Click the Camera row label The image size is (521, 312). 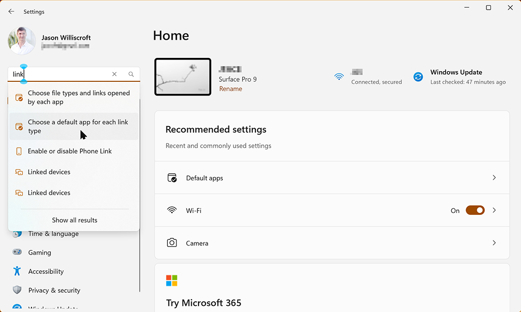[x=197, y=243]
